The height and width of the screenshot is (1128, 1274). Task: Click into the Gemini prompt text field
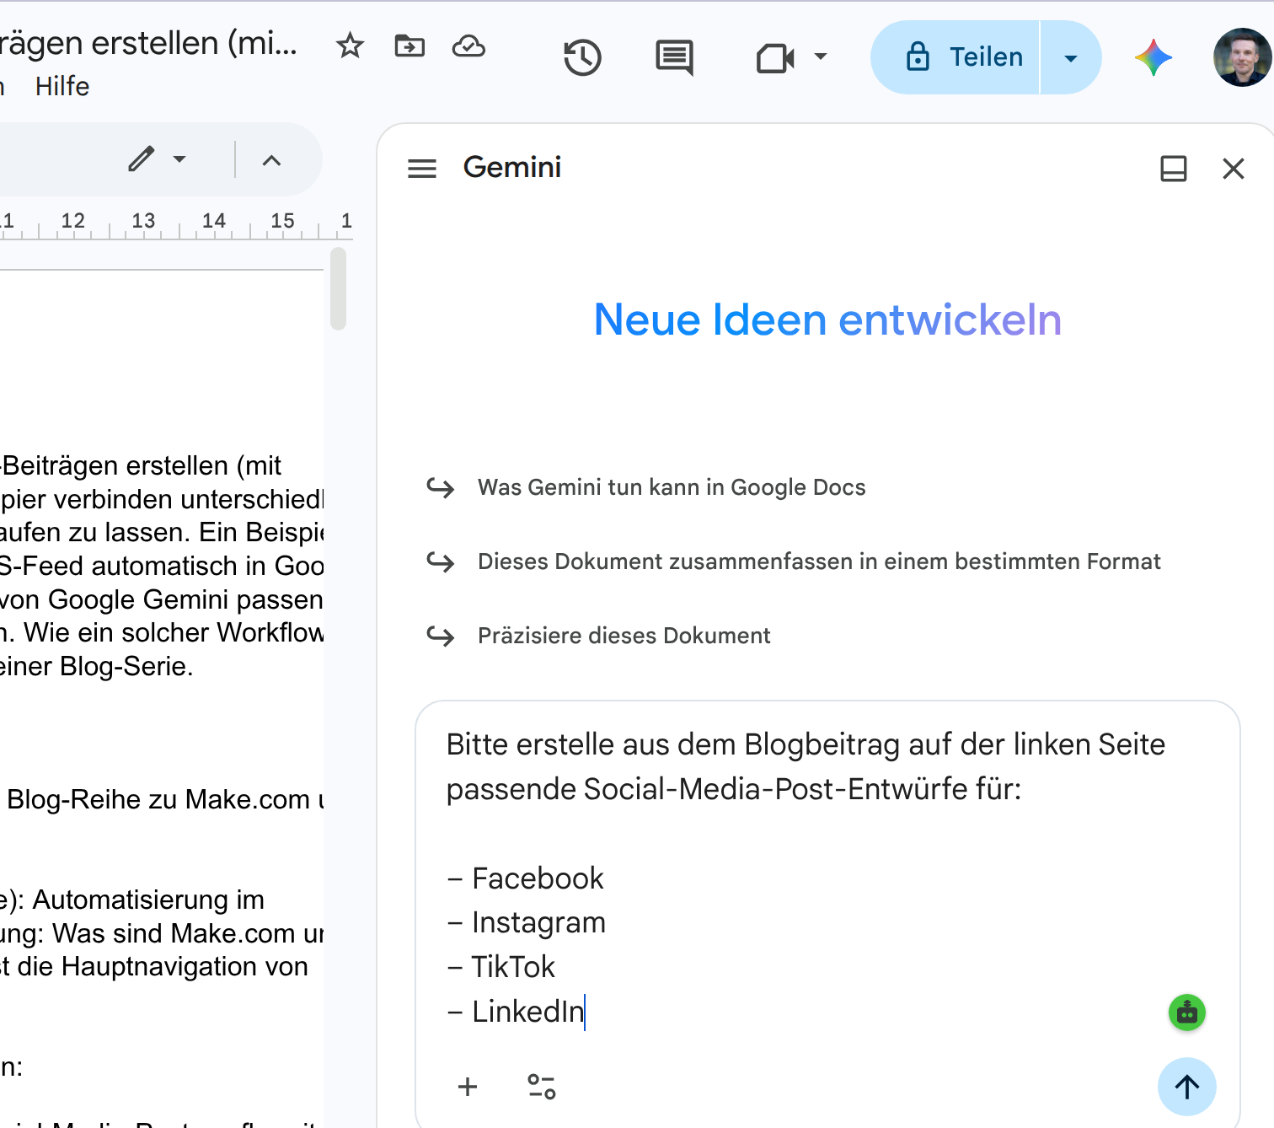[x=827, y=877]
